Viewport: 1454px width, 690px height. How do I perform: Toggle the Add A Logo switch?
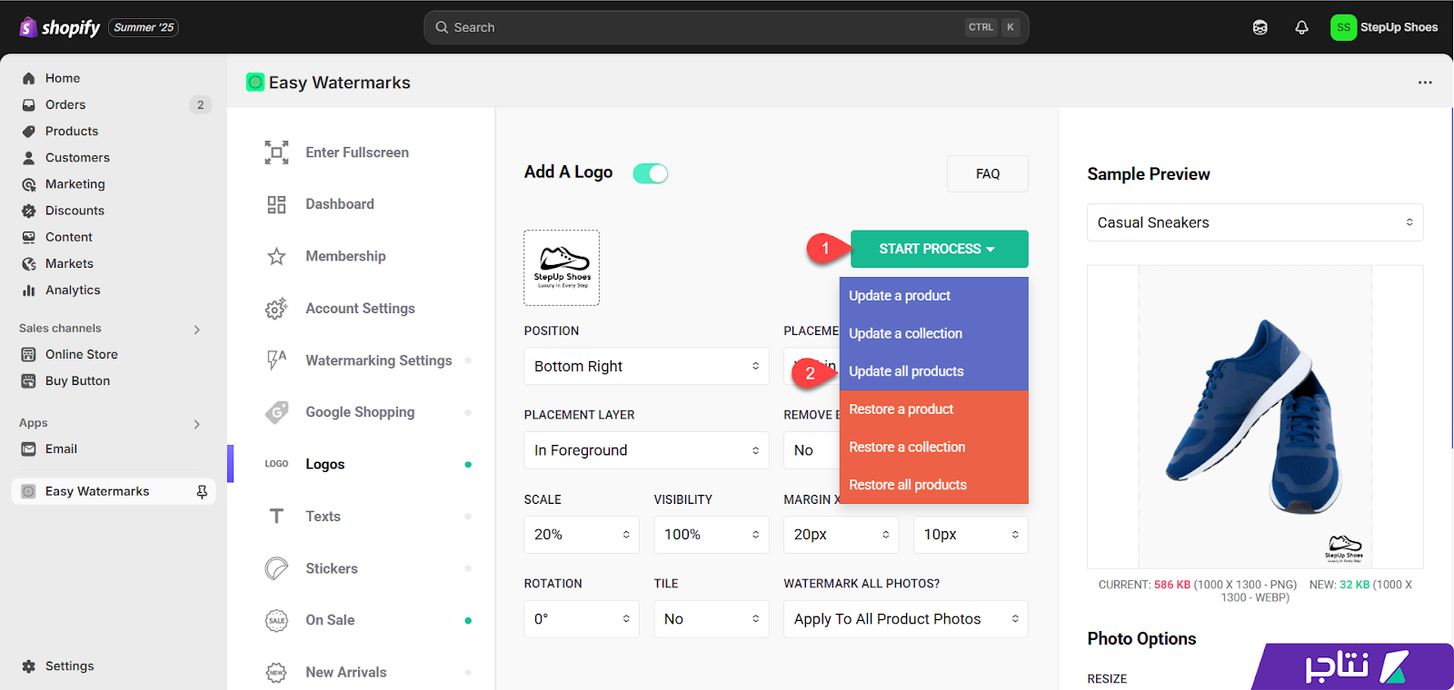[651, 173]
